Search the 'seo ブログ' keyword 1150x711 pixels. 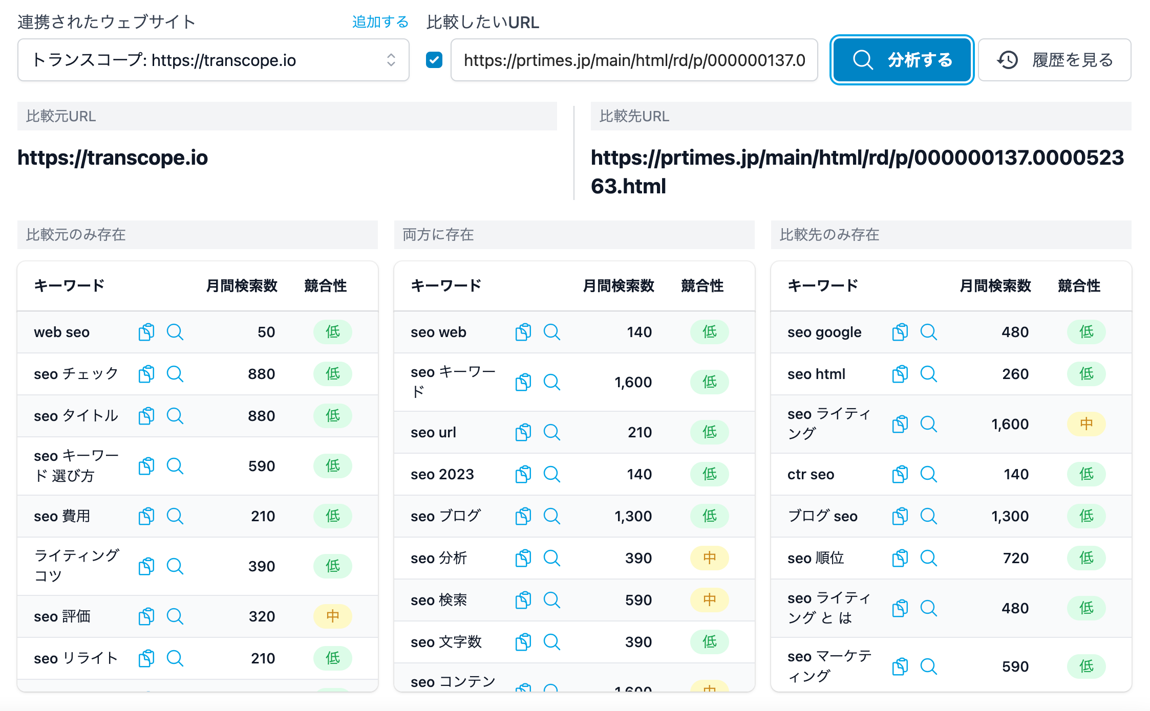click(552, 516)
